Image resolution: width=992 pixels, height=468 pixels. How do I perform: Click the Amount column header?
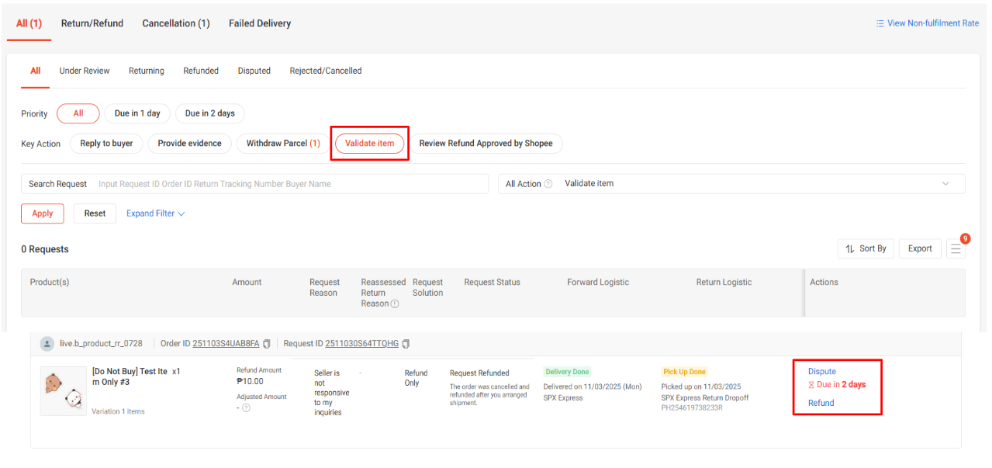tap(247, 282)
